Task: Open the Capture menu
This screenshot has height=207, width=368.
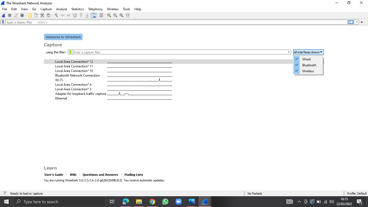Action: point(46,9)
